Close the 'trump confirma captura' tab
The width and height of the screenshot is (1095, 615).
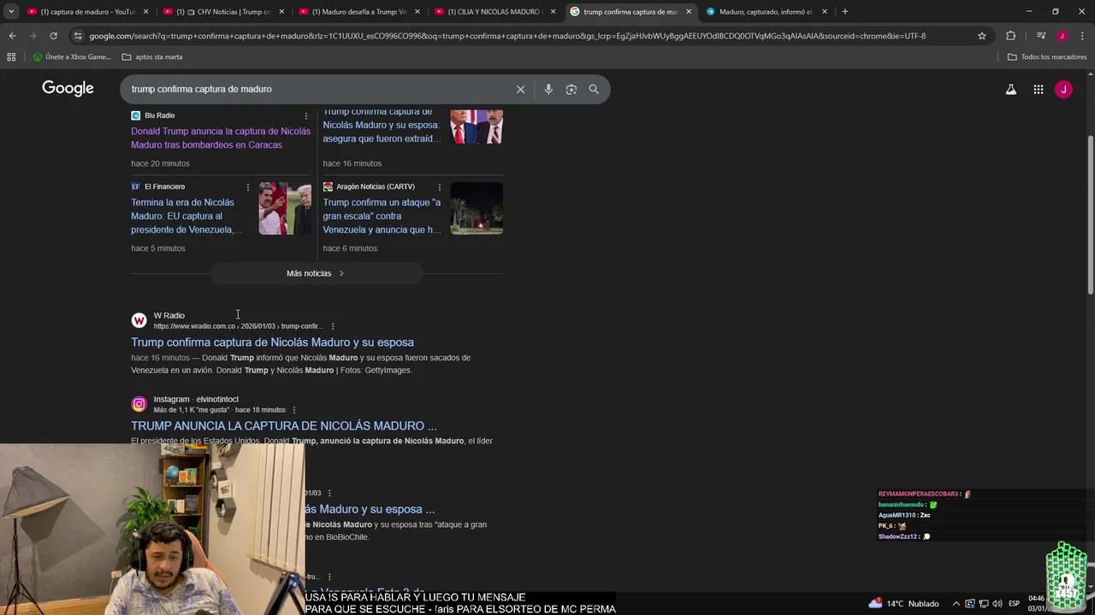tap(689, 11)
